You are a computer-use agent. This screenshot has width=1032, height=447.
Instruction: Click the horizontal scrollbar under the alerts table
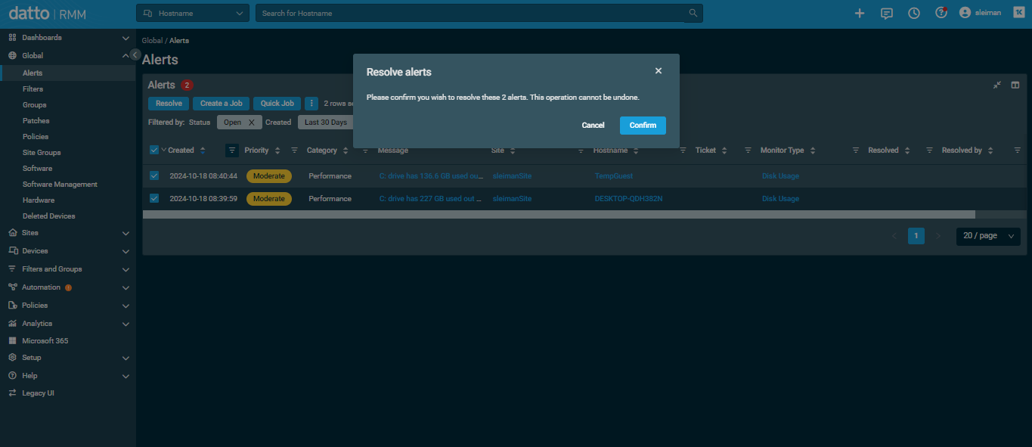tap(558, 215)
